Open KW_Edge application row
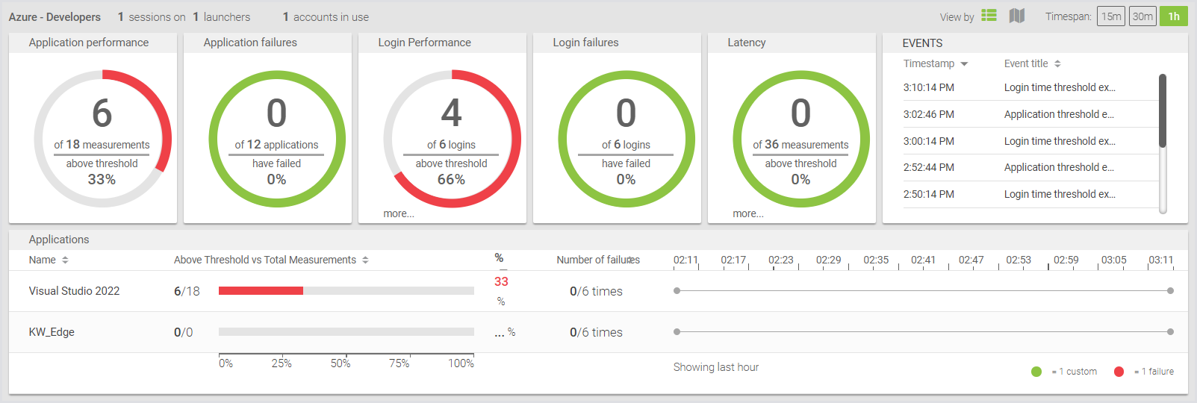1197x403 pixels. point(52,332)
